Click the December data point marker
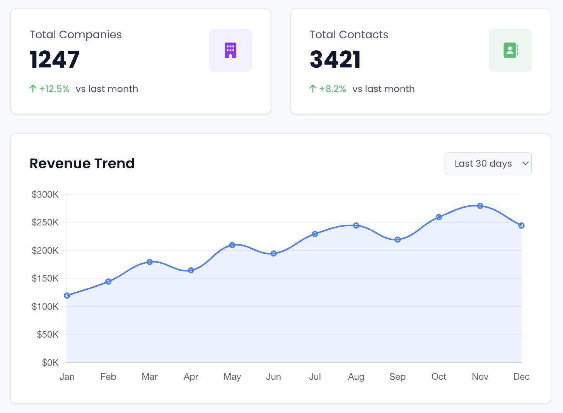 521,225
